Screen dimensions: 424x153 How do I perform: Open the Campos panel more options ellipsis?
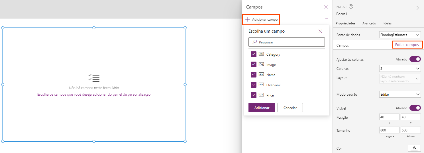point(326,19)
